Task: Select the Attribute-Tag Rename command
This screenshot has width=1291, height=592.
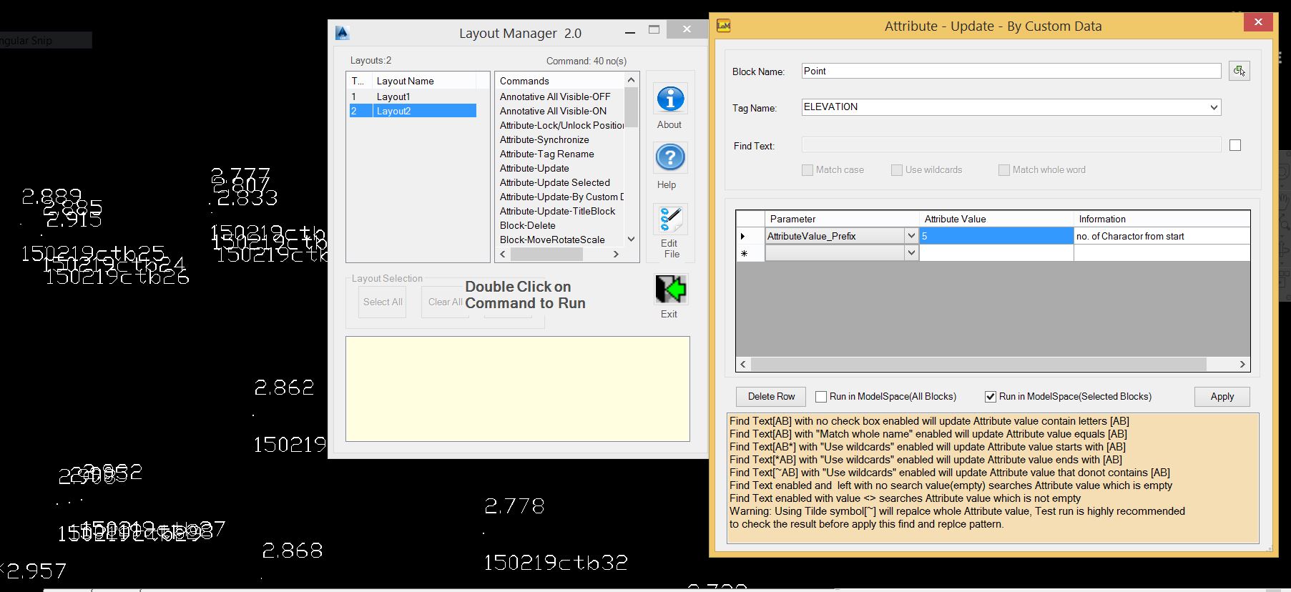Action: click(546, 154)
